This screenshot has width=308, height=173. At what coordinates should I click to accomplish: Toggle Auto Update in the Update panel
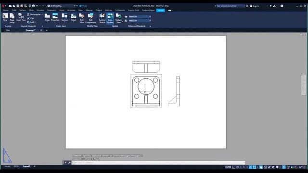click(x=110, y=18)
